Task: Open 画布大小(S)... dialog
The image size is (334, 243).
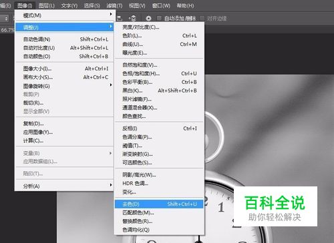Action: (65, 77)
